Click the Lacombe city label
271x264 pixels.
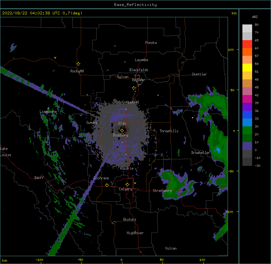[141, 60]
